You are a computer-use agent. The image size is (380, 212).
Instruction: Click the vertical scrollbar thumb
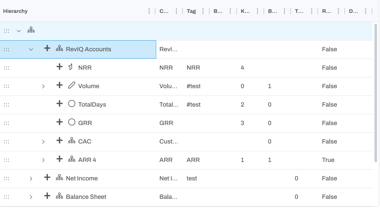click(x=376, y=92)
